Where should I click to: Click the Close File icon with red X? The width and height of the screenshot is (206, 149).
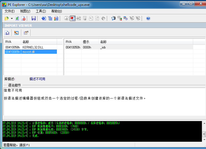[x=23, y=19]
